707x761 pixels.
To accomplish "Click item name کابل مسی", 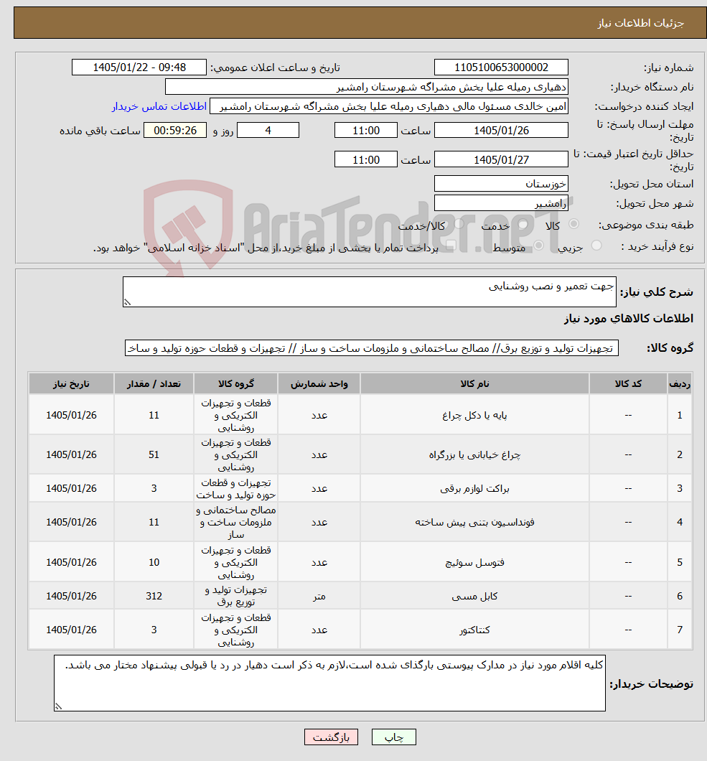I will pyautogui.click(x=474, y=596).
